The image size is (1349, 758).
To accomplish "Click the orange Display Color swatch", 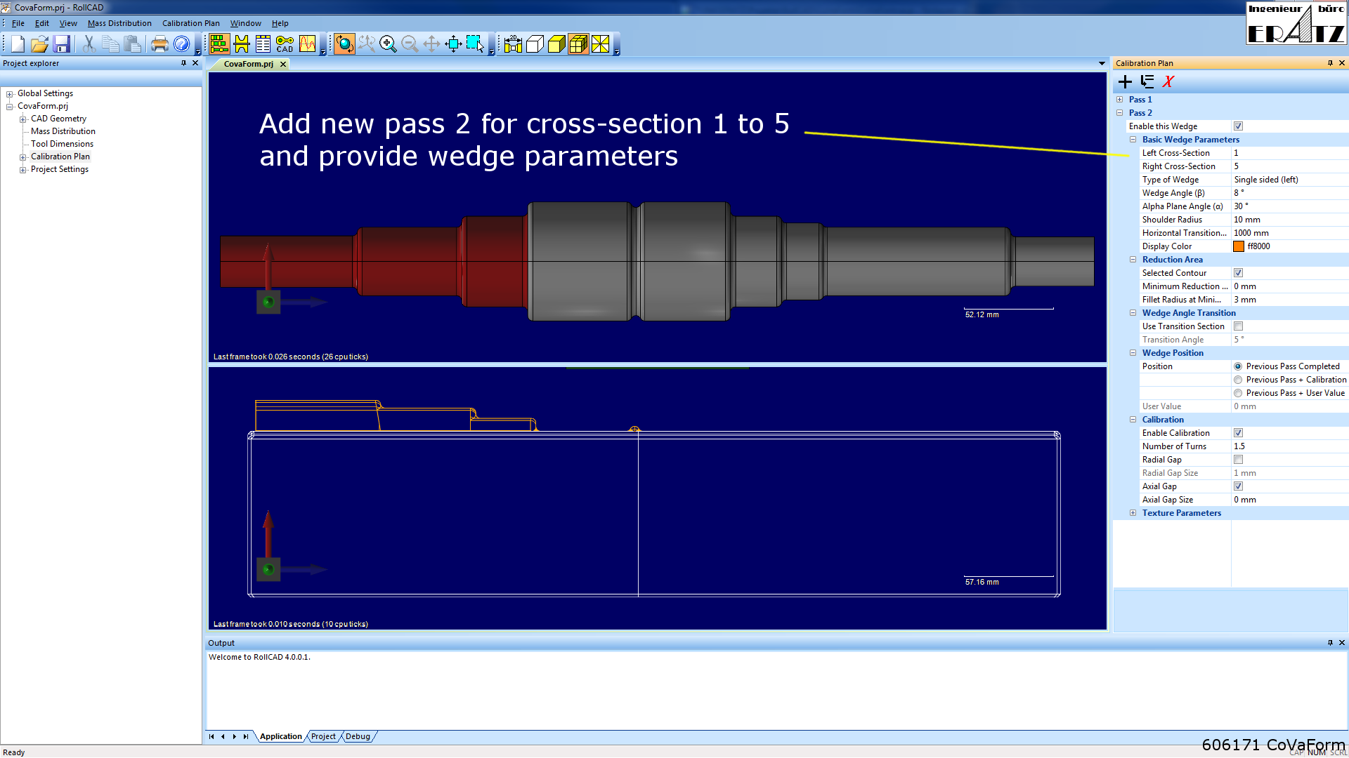I will click(1239, 246).
